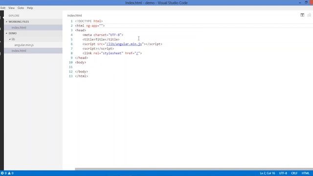Click line number 13 in the gutter
The height and width of the screenshot is (176, 313).
coord(70,76)
